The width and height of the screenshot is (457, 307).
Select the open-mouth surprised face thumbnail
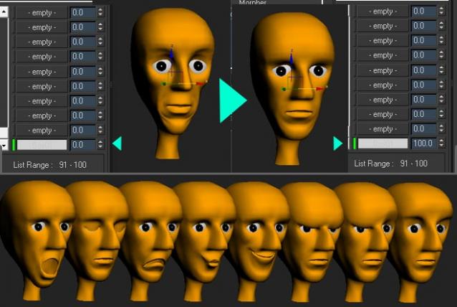click(37, 241)
